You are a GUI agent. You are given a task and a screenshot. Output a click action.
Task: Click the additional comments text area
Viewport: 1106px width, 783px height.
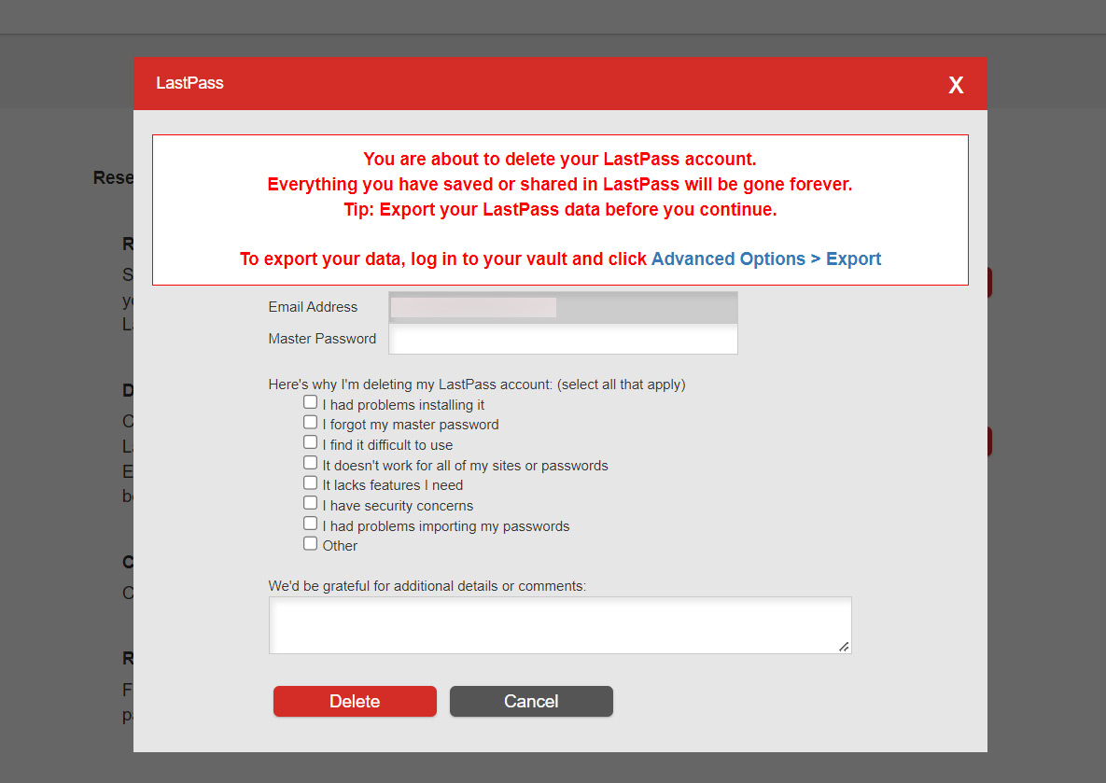pyautogui.click(x=560, y=625)
